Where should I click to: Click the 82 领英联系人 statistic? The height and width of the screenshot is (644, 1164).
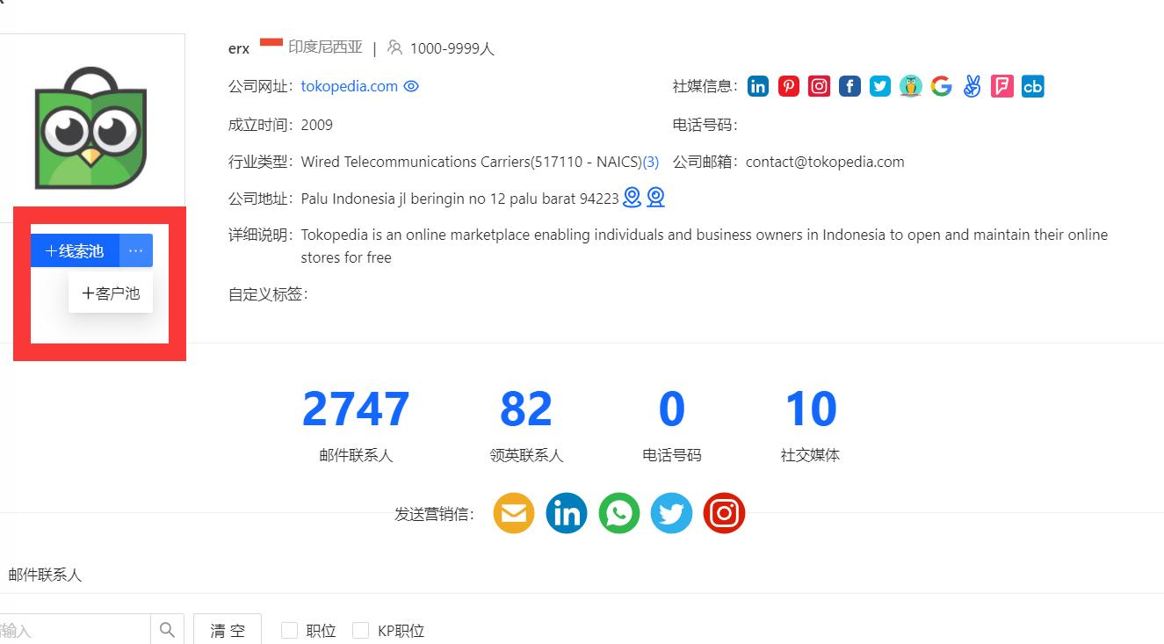pyautogui.click(x=526, y=424)
